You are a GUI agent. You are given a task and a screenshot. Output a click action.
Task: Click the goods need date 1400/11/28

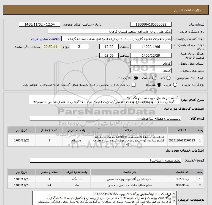[x=22, y=140]
